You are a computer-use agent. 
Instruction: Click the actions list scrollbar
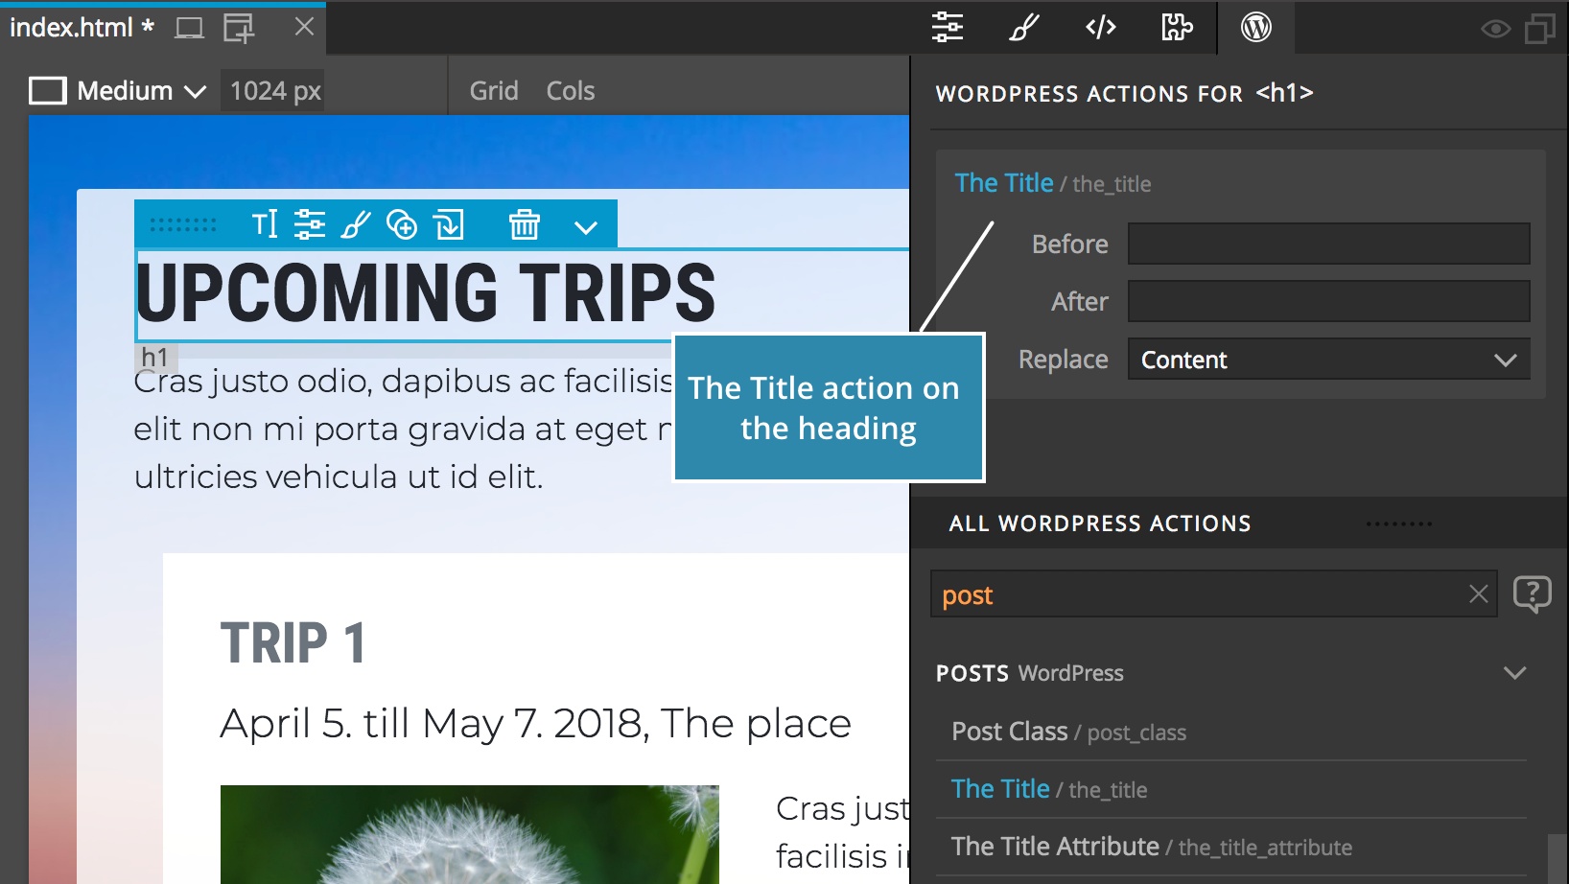1557,858
